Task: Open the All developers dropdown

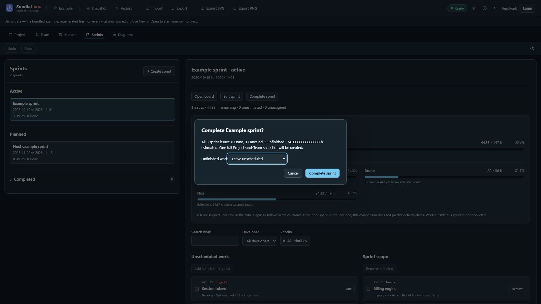Action: 260,241
